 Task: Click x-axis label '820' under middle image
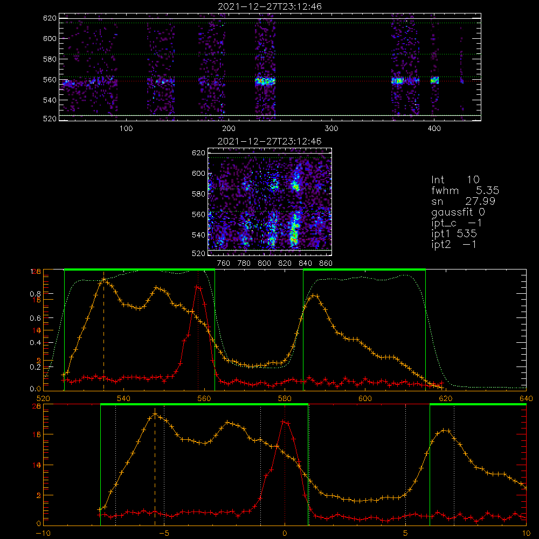pos(285,264)
